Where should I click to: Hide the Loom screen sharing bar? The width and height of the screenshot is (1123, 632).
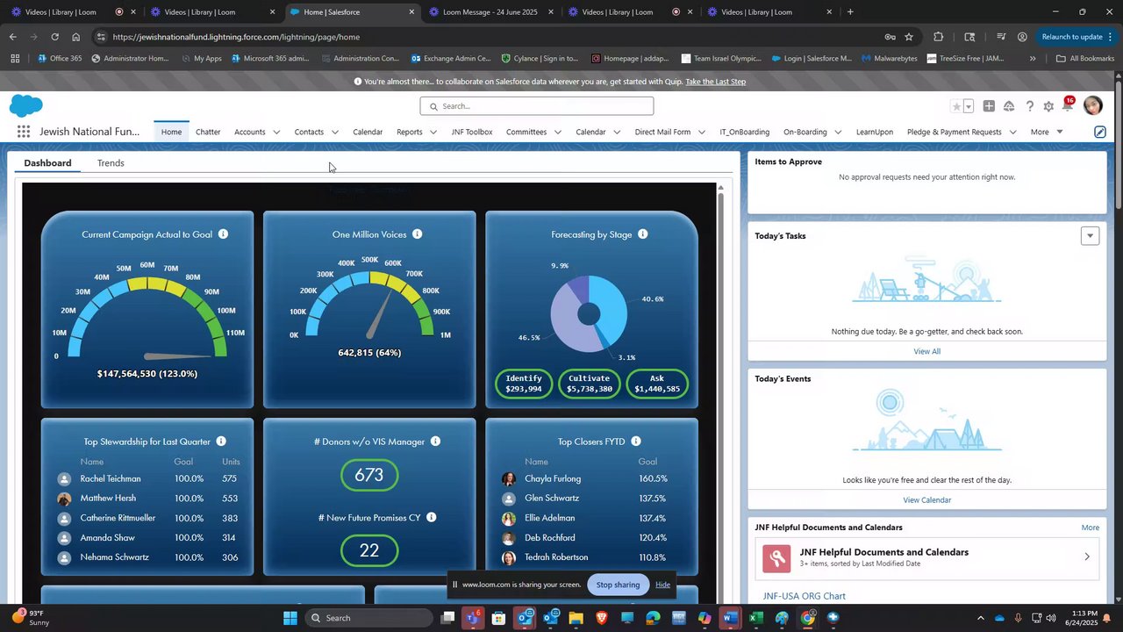point(662,585)
